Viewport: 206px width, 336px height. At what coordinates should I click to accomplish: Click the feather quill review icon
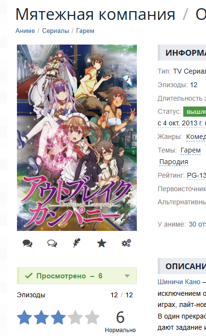click(x=77, y=243)
